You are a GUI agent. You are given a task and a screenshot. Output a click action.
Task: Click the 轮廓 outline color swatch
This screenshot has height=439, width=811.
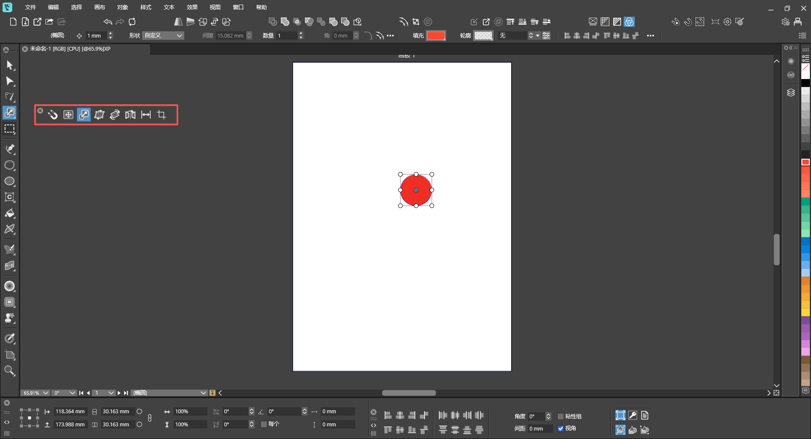483,36
